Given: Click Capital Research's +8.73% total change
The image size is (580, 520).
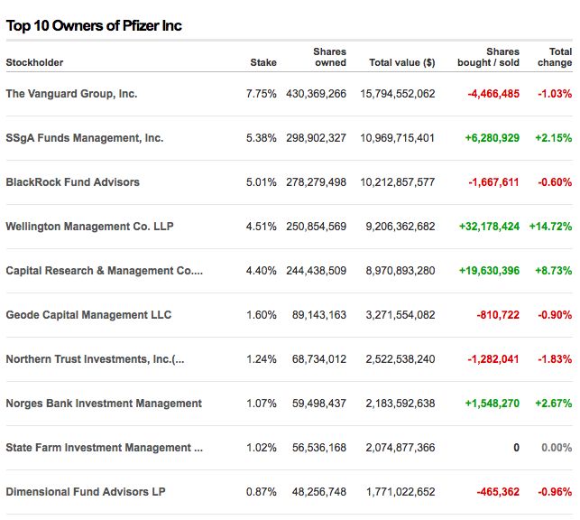Looking at the screenshot, I should click(554, 271).
